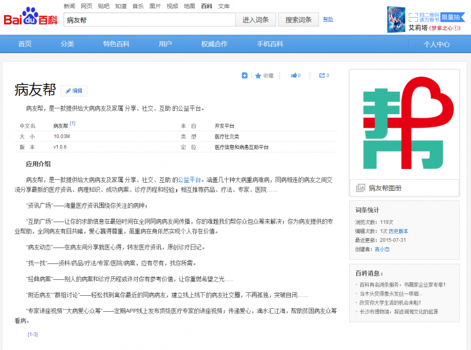Screen dimensions: 471x350
Task: Go to 知道 in top links
Action: click(121, 6)
